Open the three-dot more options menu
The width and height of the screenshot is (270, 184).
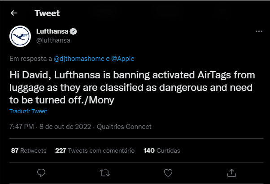point(259,31)
